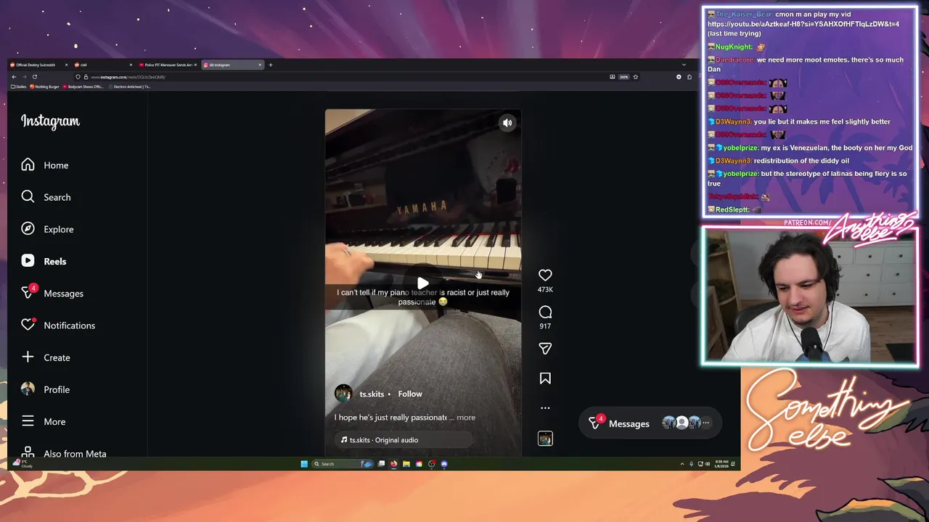Open the reel's comments
929x522 pixels.
pyautogui.click(x=545, y=312)
